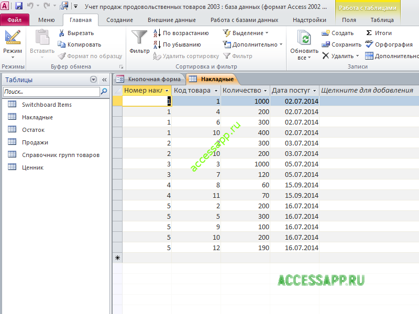
Task: Customize quick access toolbar dropdown arrow
Action: point(75,6)
